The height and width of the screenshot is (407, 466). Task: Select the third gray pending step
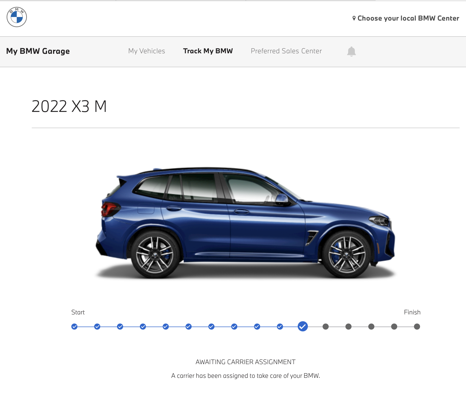(x=371, y=327)
